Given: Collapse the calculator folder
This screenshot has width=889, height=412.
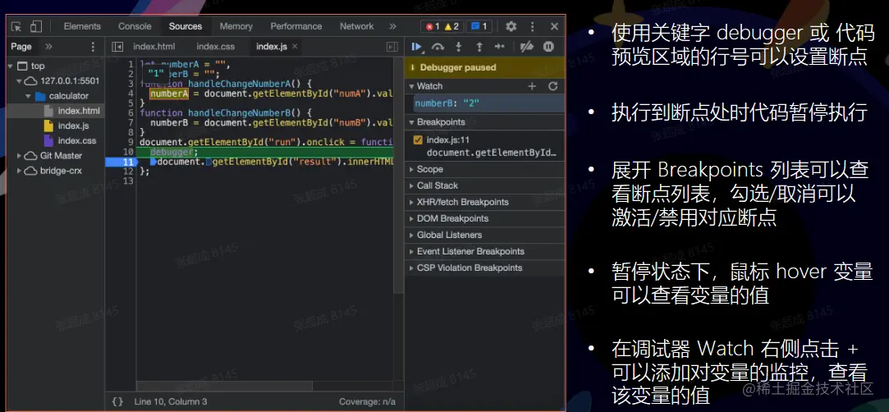Looking at the screenshot, I should 29,96.
